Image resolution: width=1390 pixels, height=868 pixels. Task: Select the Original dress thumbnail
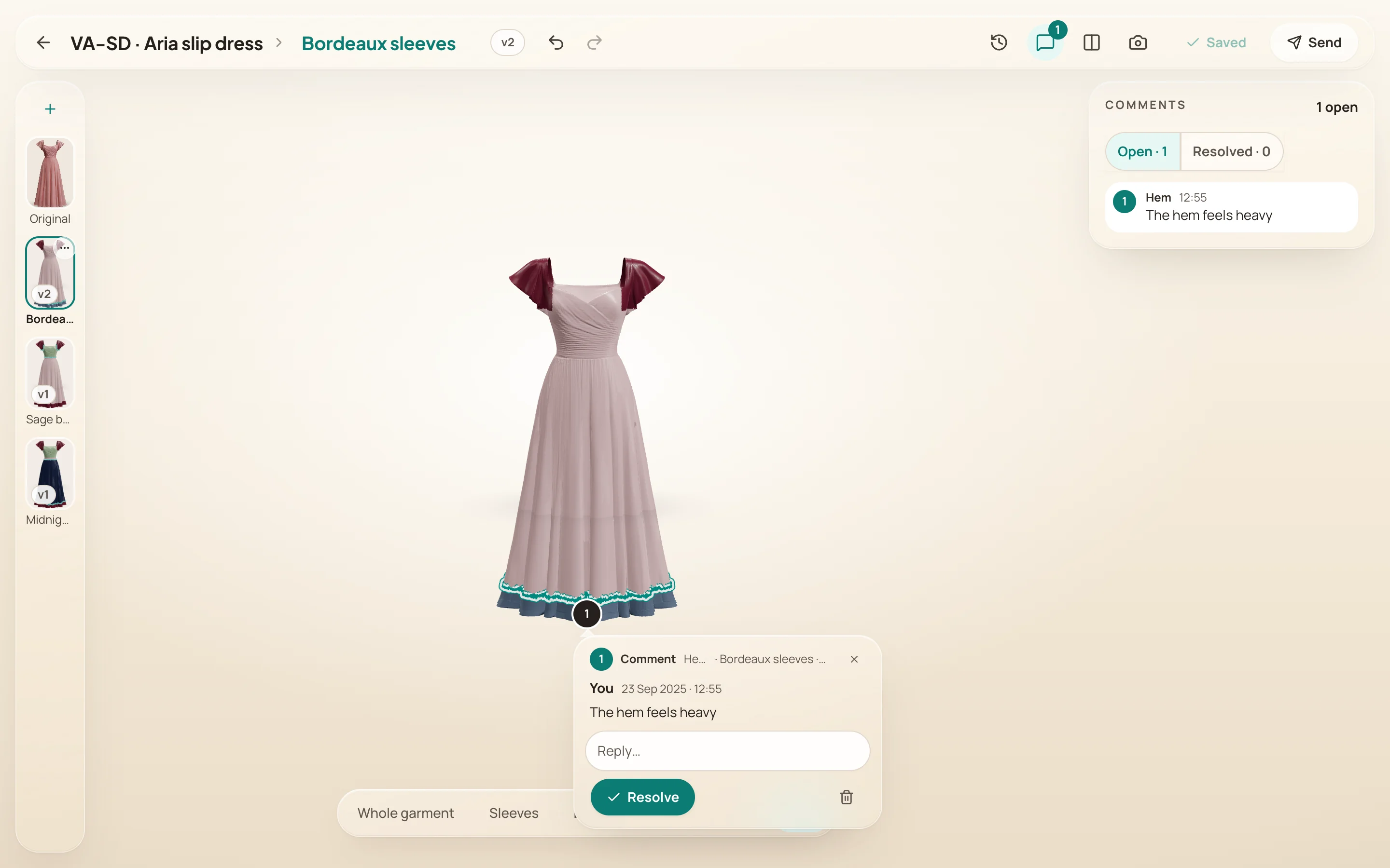coord(50,172)
